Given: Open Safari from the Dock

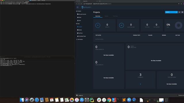Looking at the screenshot, I should tap(37, 100).
